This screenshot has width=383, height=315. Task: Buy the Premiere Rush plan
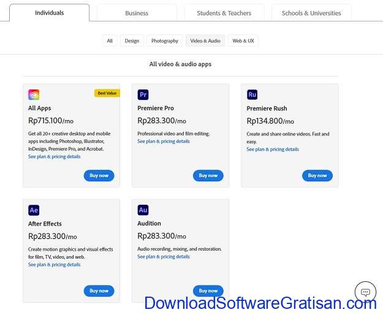click(x=317, y=175)
